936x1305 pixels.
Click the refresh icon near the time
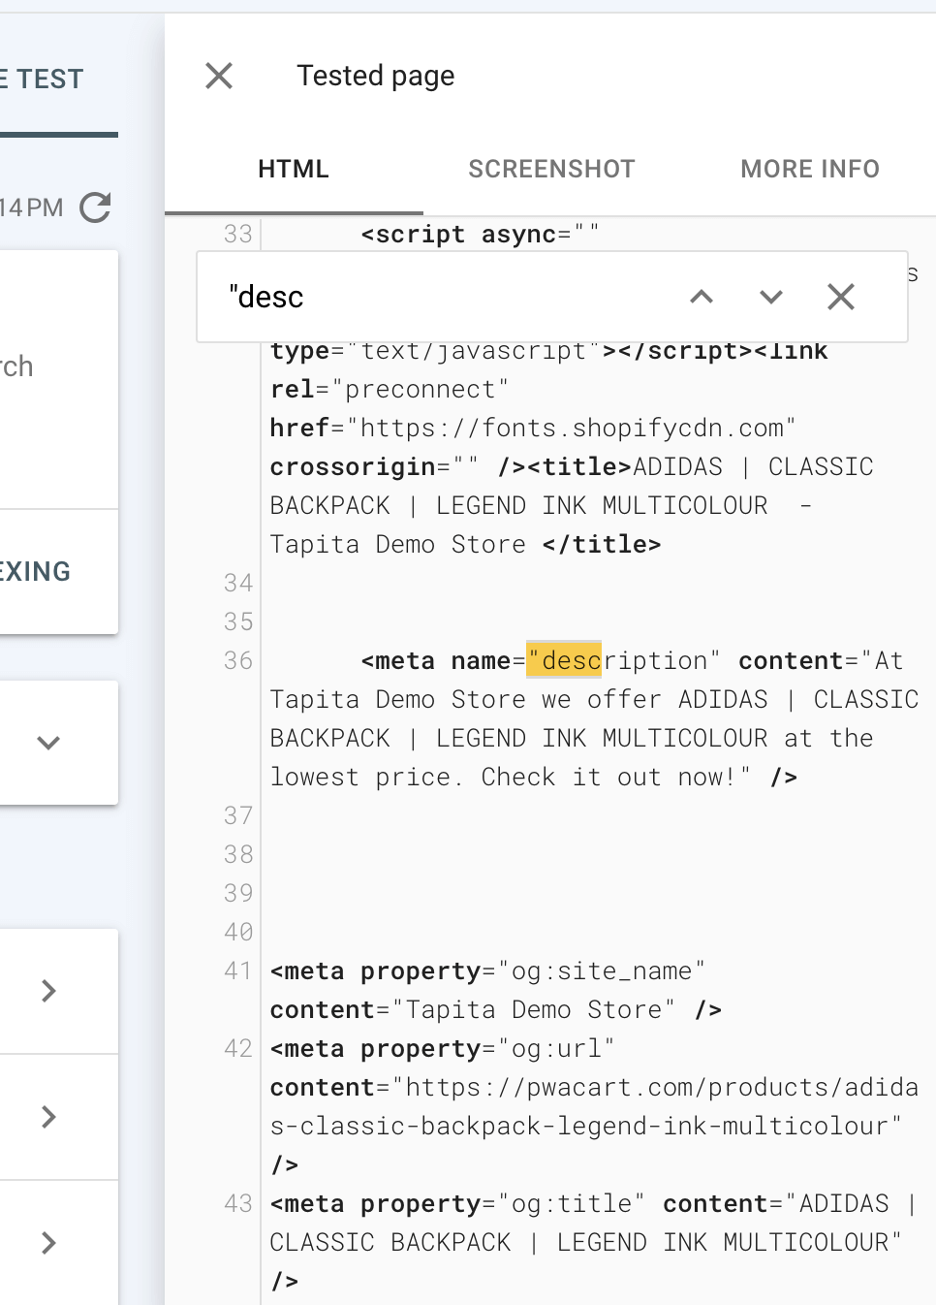[x=96, y=207]
